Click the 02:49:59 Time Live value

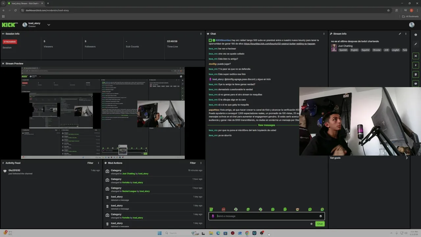pyautogui.click(x=172, y=41)
